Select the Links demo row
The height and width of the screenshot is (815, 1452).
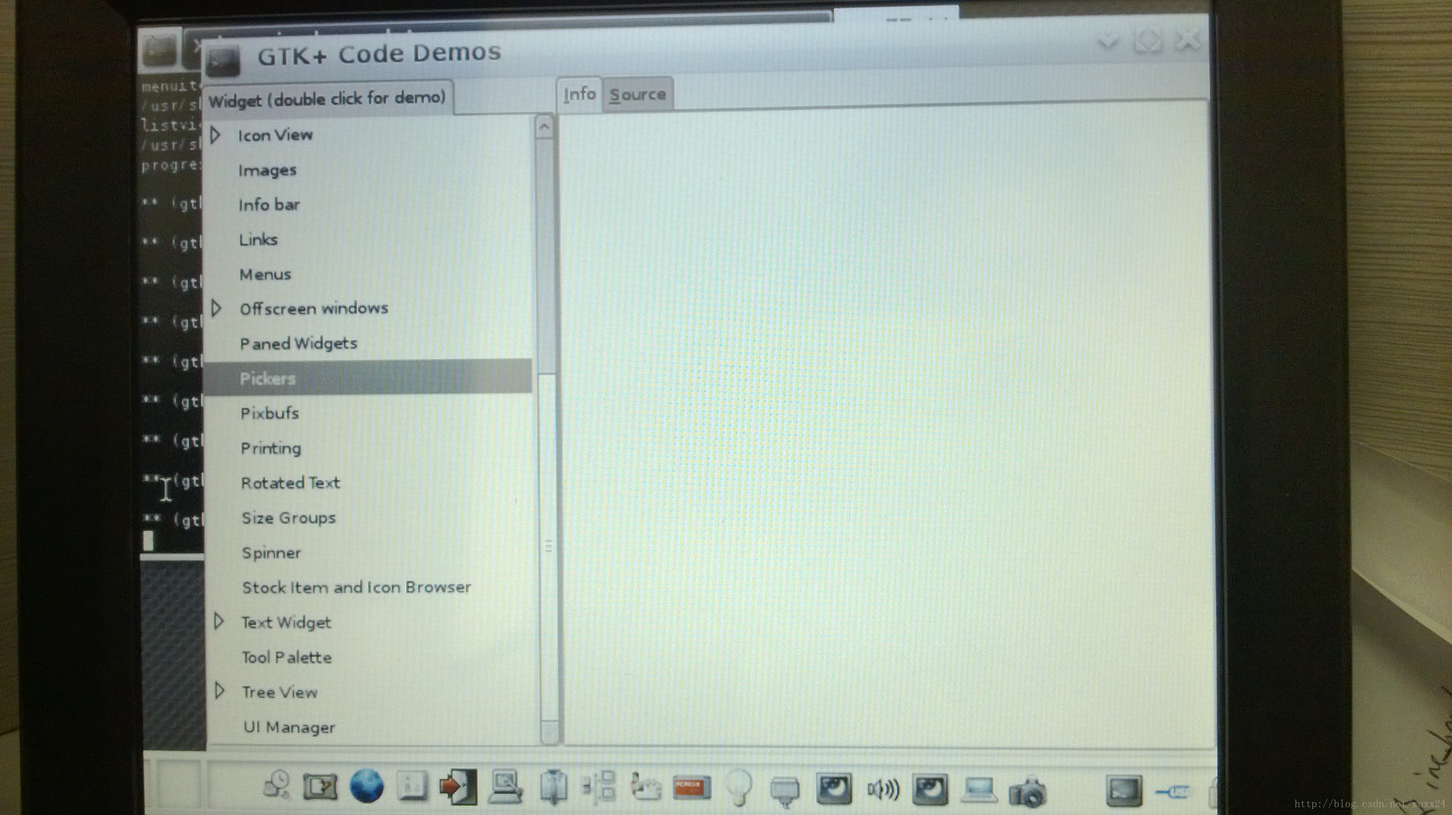(367, 240)
